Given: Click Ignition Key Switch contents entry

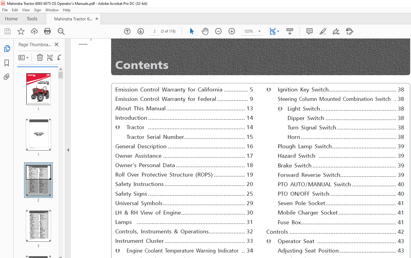Looking at the screenshot, I should 341,90.
